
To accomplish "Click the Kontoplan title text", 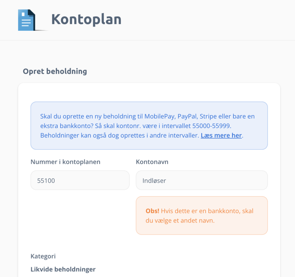I will (86, 19).
